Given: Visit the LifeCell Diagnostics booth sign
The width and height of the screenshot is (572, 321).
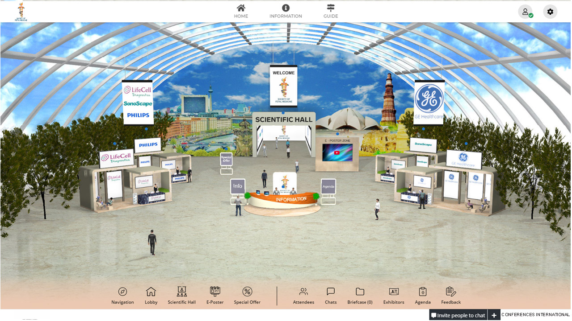Looking at the screenshot, I should pos(117,158).
